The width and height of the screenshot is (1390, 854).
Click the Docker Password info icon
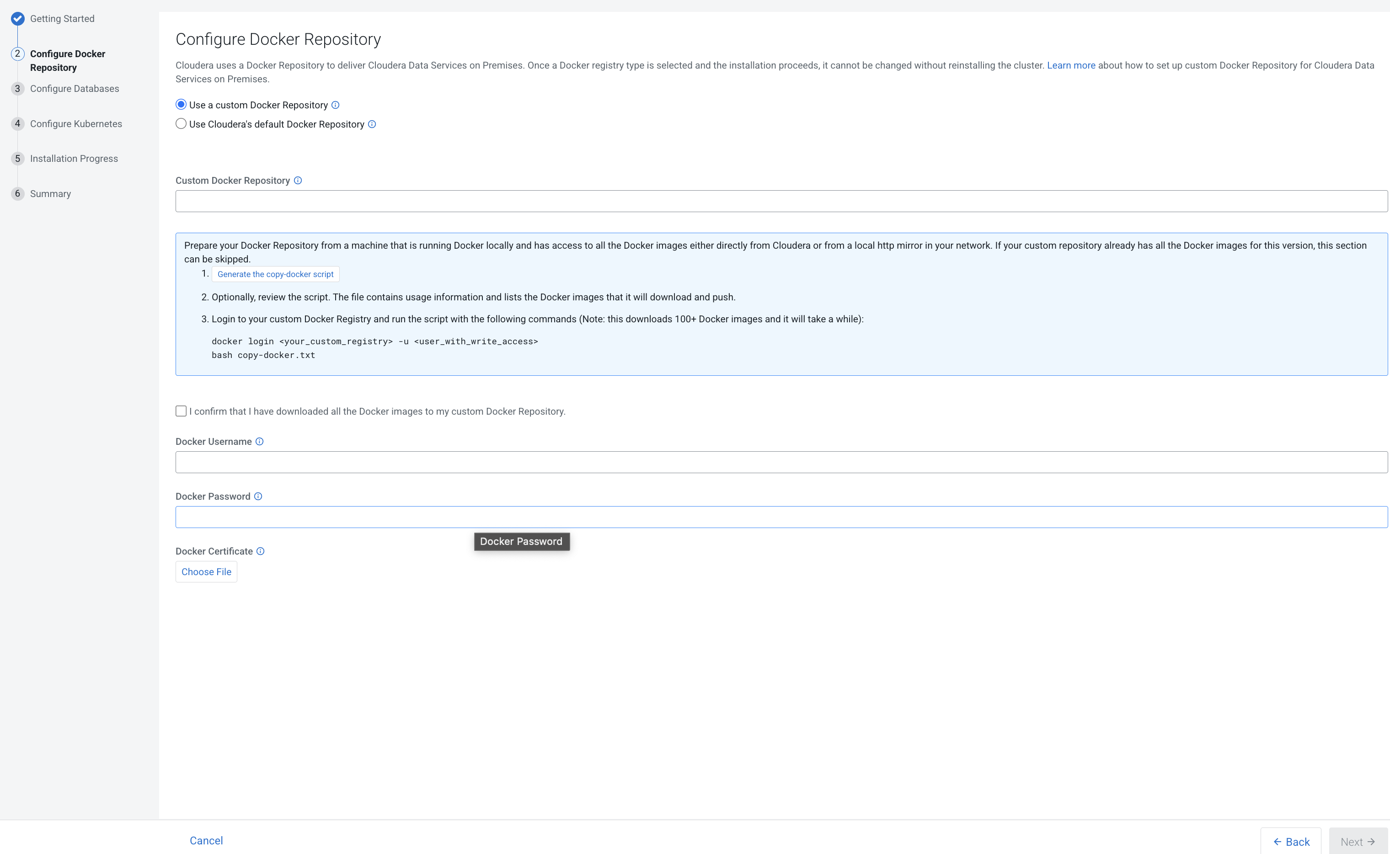click(x=258, y=496)
